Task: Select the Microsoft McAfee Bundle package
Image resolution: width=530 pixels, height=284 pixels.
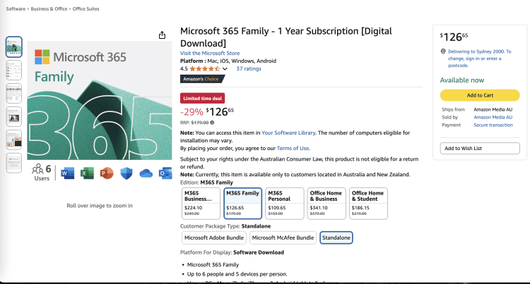Action: click(x=283, y=238)
